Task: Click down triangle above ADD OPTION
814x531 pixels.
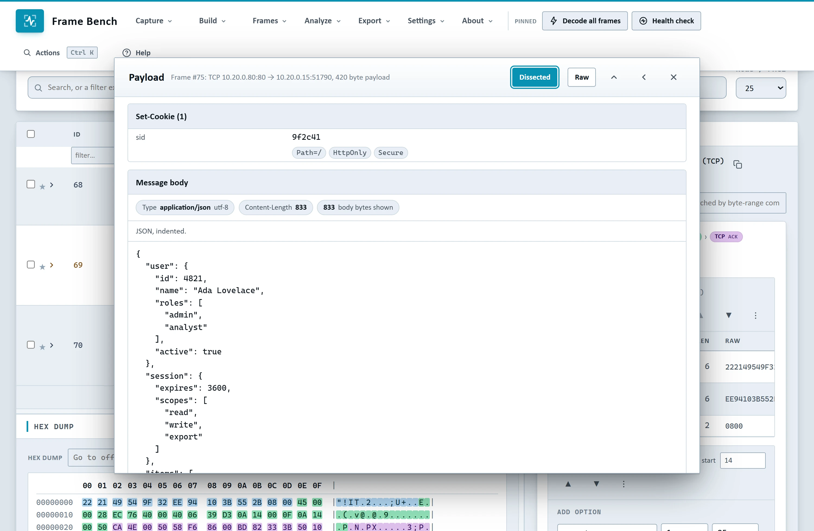Action: click(x=596, y=484)
